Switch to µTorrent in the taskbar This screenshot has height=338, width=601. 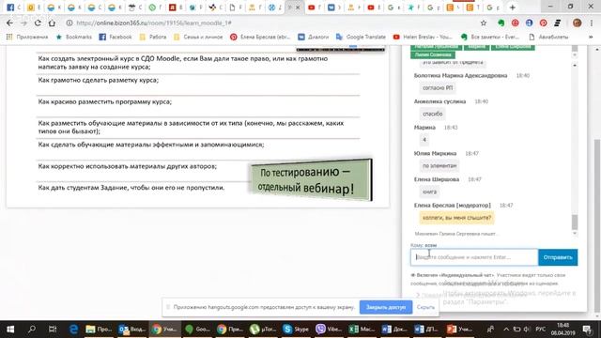pos(263,330)
